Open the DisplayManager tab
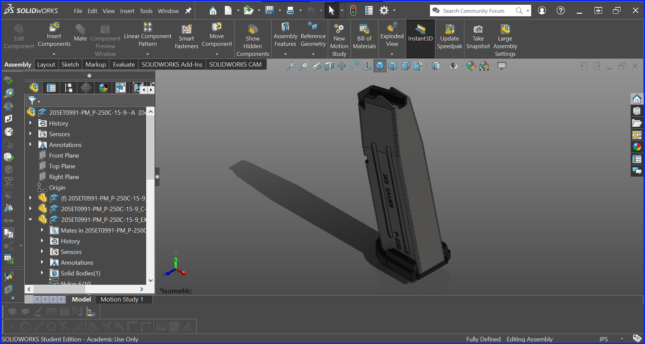 coord(103,88)
